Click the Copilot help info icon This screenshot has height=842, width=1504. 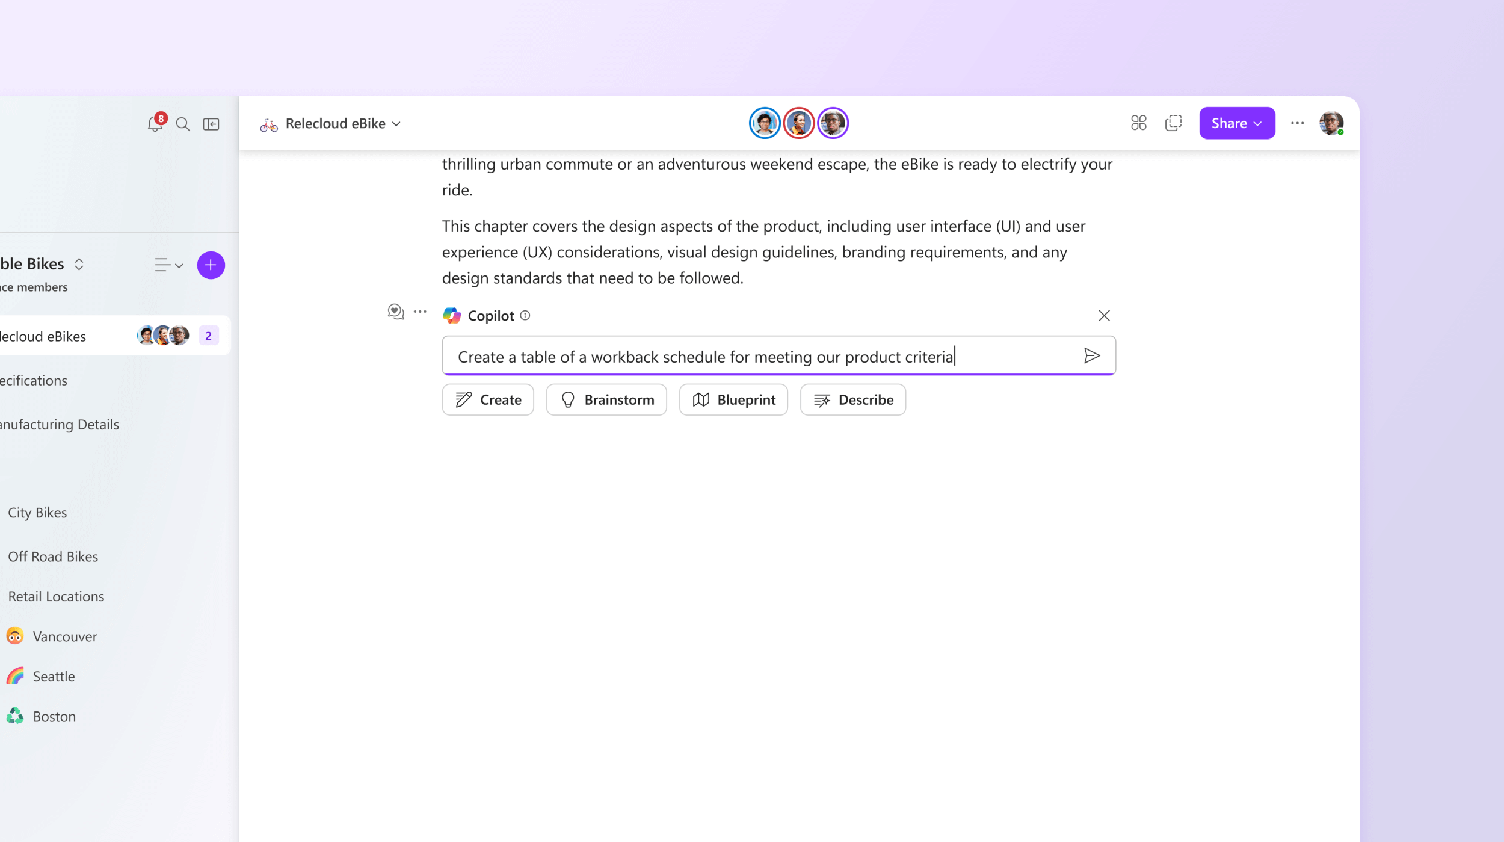point(526,315)
